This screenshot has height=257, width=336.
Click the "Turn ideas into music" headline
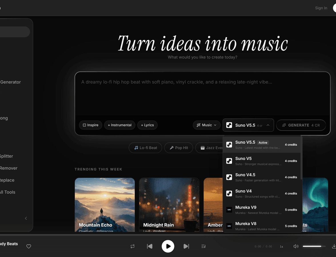click(203, 44)
